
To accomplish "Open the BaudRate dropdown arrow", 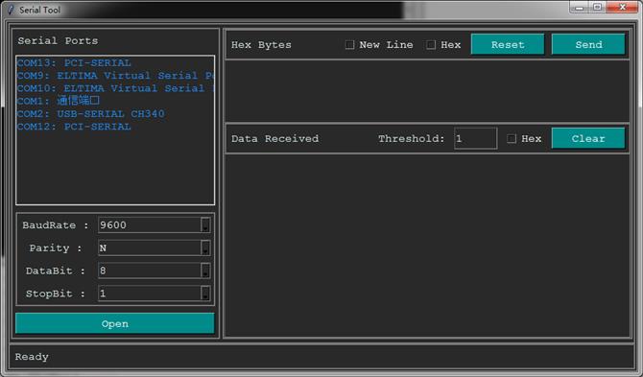I will [205, 225].
